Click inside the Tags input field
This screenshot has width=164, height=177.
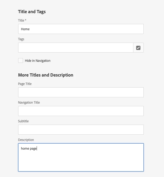pos(76,48)
